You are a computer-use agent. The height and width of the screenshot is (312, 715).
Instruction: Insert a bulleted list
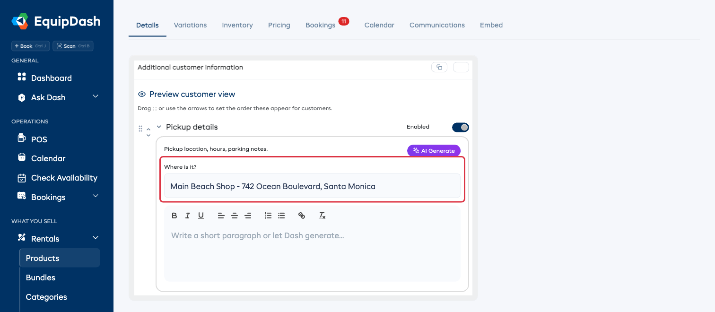coord(281,216)
